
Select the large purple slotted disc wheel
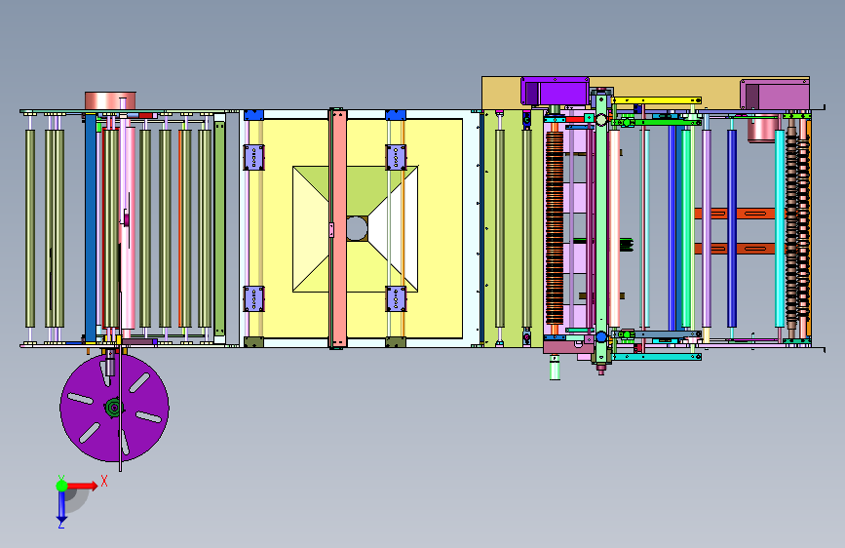click(114, 408)
